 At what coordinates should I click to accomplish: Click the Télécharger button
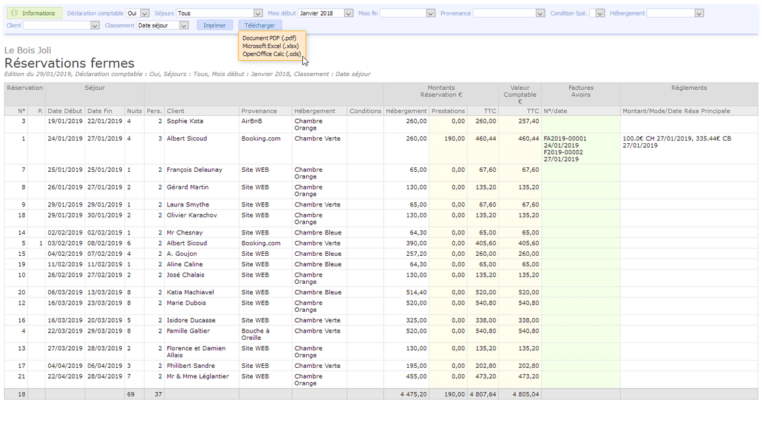(260, 25)
